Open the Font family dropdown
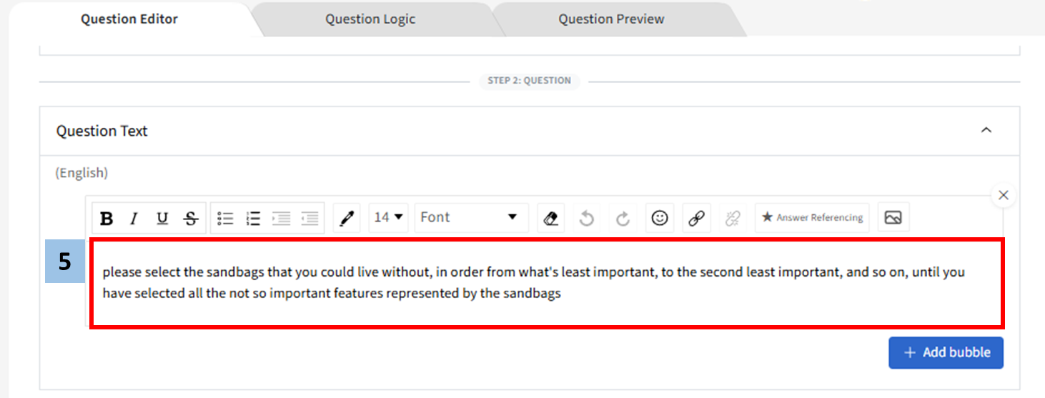The image size is (1045, 398). point(470,217)
